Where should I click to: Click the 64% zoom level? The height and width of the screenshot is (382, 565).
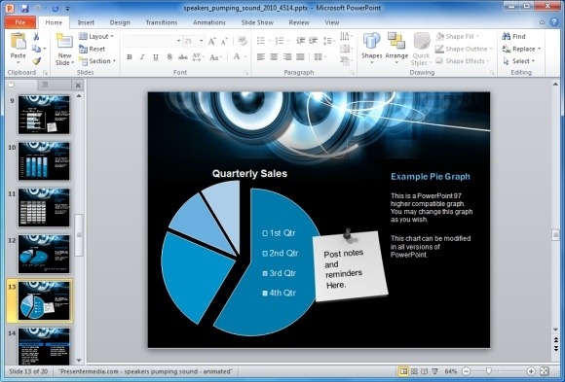tap(451, 371)
